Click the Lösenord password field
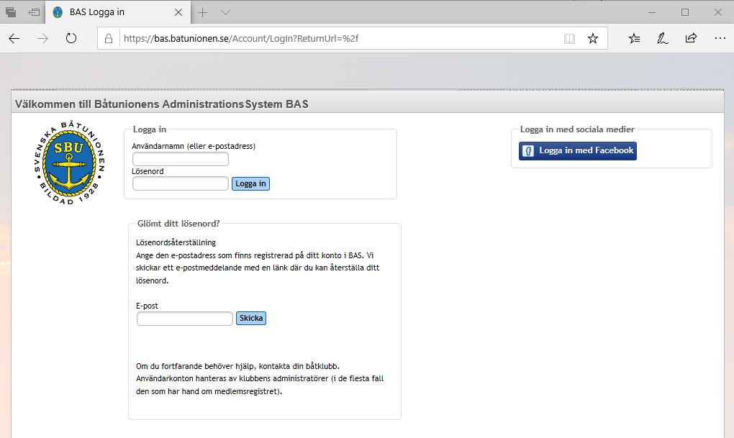 click(x=180, y=183)
